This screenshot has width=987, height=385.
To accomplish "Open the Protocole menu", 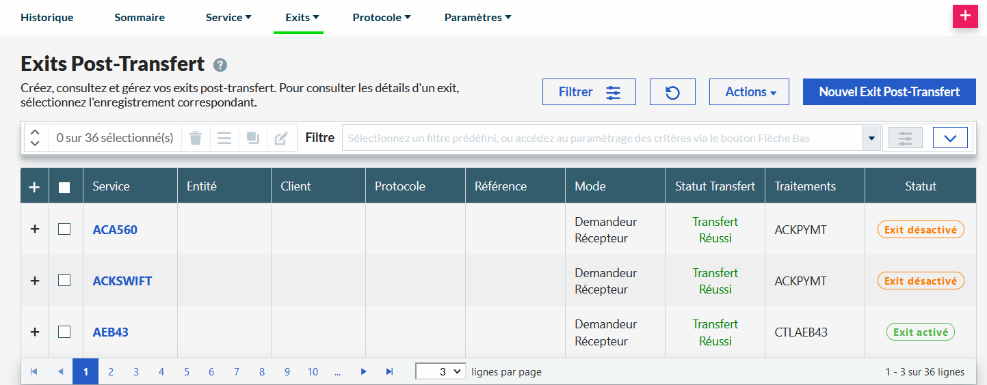I will pos(381,18).
